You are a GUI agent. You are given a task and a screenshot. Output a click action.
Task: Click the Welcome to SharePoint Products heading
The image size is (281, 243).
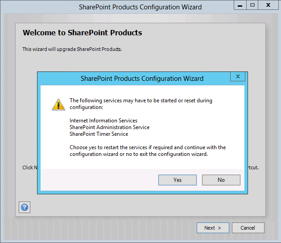tap(83, 33)
